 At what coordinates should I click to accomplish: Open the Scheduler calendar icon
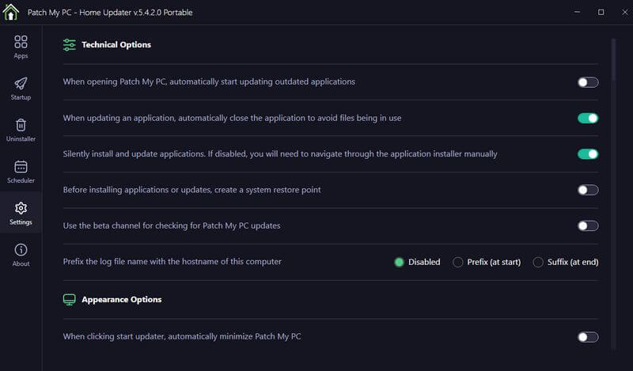click(x=21, y=167)
